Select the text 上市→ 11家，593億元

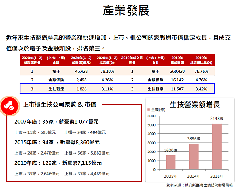tap(35, 132)
